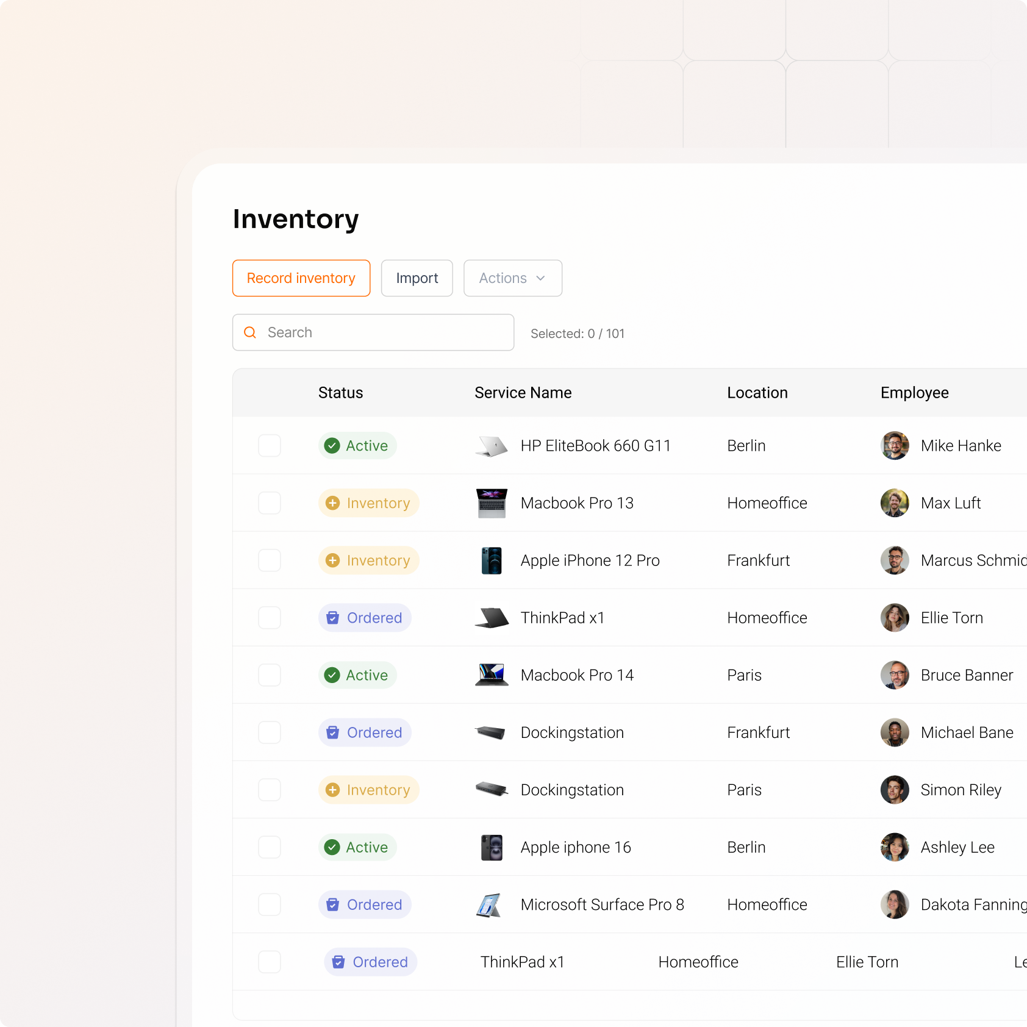
Task: Tick the checkbox for HP EliteBook 660 G11
Action: [270, 446]
